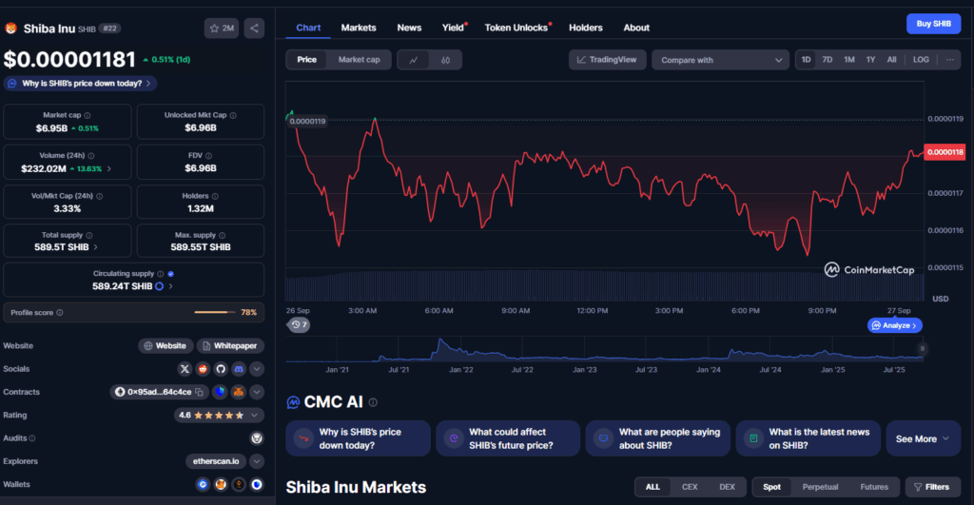This screenshot has width=974, height=505.
Task: Click the Profile score 78% bar
Action: tap(214, 313)
